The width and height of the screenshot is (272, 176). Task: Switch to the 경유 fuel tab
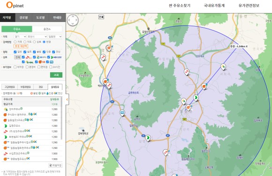tap(41, 87)
